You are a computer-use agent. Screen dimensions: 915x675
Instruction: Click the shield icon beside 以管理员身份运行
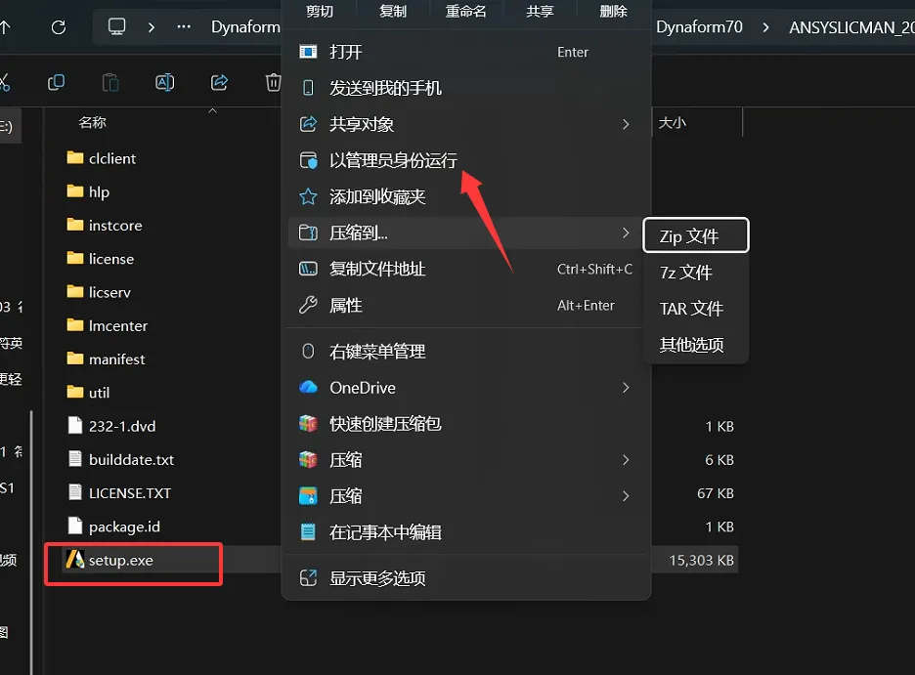(x=308, y=160)
